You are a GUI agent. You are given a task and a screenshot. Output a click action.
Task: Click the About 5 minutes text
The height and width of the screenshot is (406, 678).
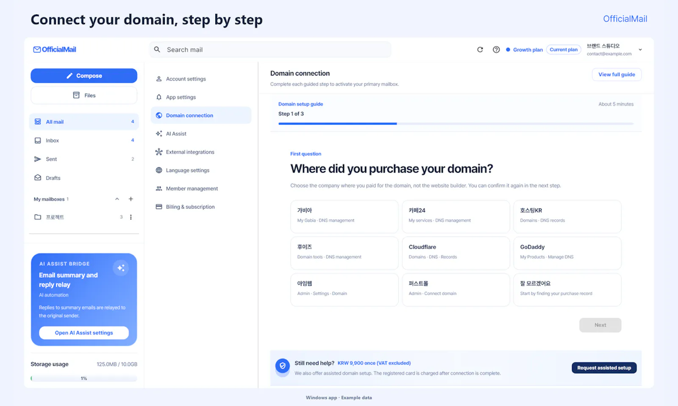click(616, 104)
